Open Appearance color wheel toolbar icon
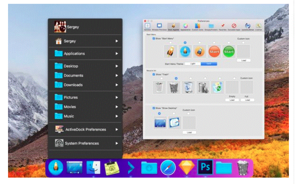Viewport: 295px width, 184px height. (x=186, y=27)
